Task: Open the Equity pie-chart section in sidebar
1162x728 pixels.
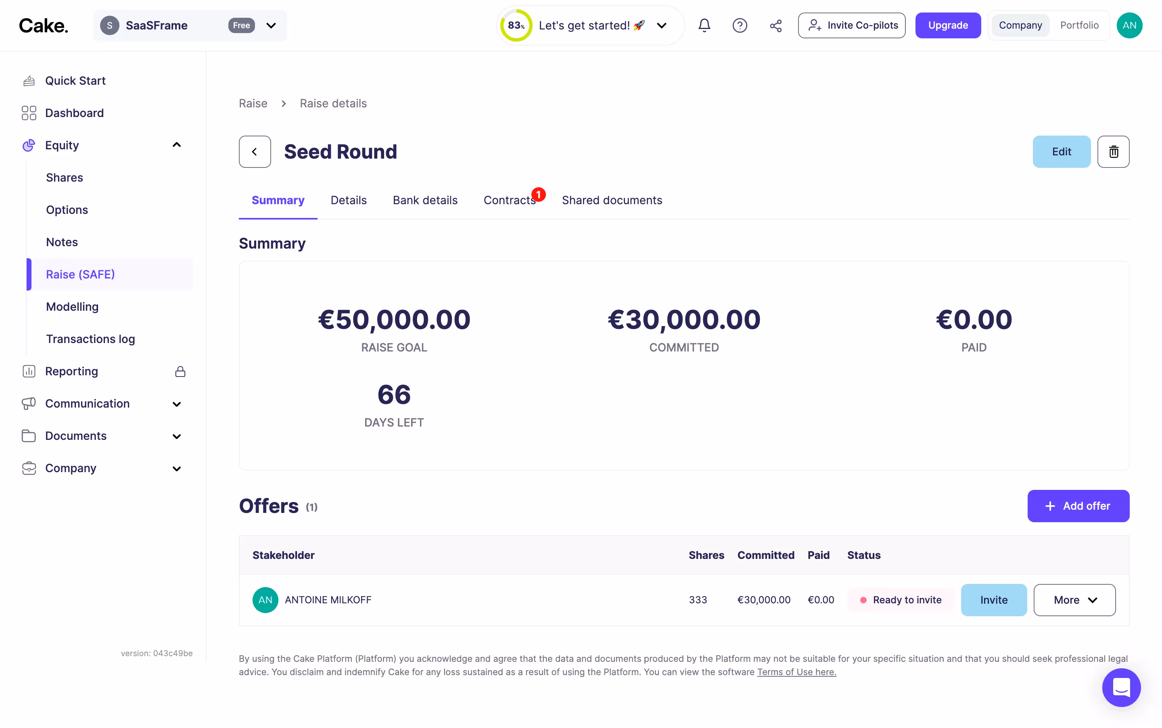Action: tap(61, 145)
